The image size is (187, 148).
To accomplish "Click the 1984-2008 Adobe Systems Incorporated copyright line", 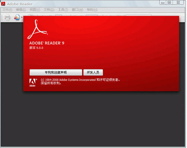I will pyautogui.click(x=80, y=80).
